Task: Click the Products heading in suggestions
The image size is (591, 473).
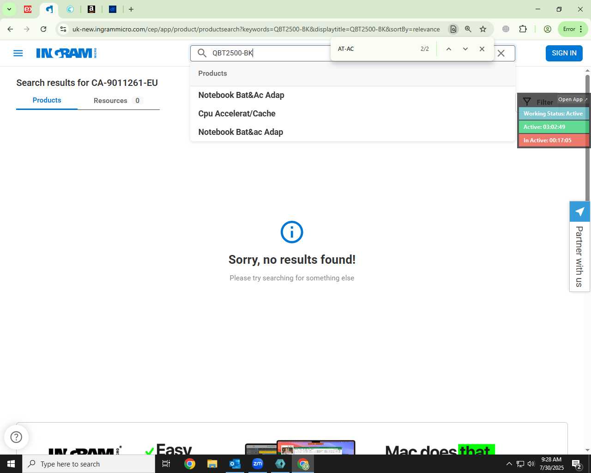Action: (x=212, y=73)
